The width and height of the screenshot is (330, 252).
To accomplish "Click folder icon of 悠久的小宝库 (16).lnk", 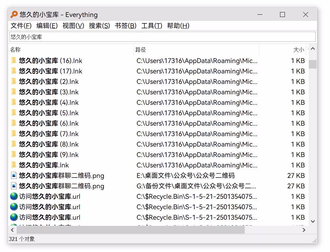I will pos(14,60).
